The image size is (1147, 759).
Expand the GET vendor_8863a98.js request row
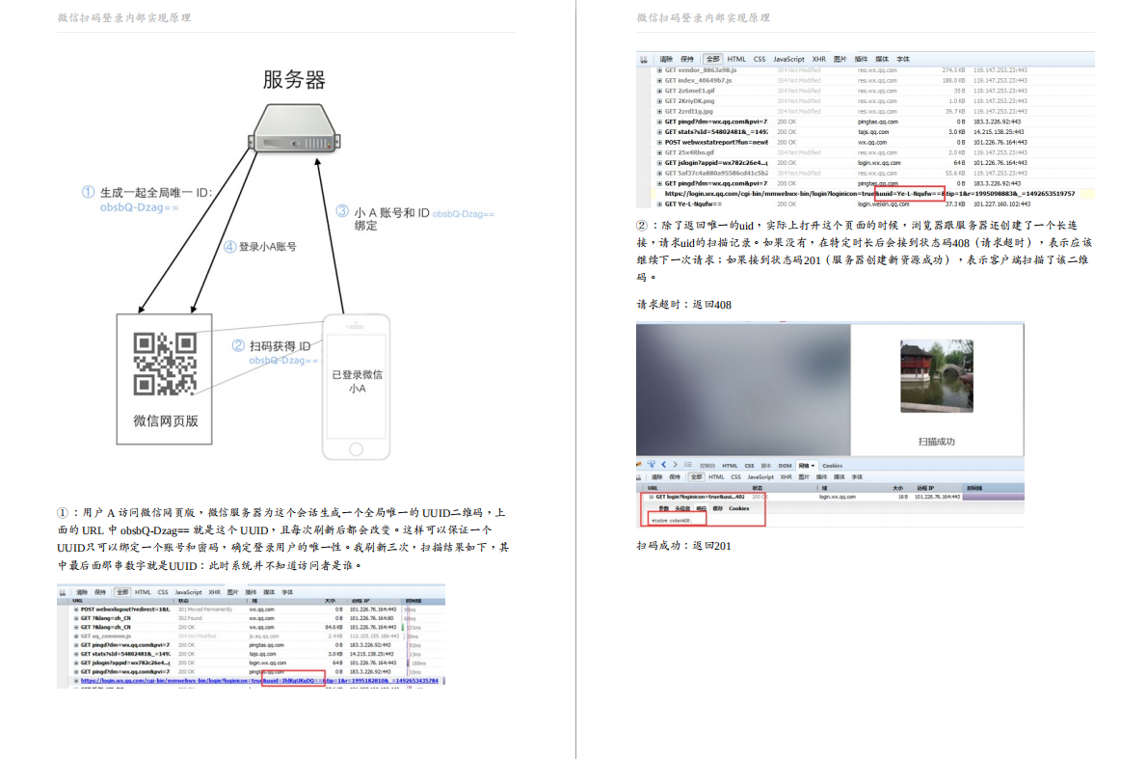click(659, 70)
